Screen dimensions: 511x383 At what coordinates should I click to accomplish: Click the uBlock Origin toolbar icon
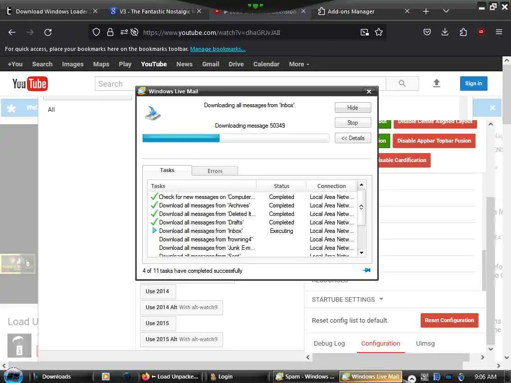[481, 32]
